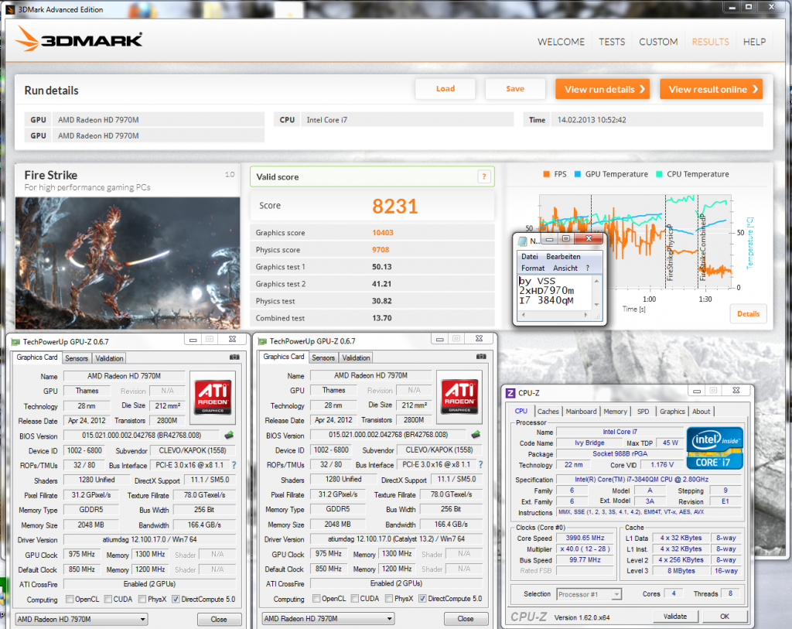Click 3DMark title bar app icon
792x629 pixels.
[10, 9]
